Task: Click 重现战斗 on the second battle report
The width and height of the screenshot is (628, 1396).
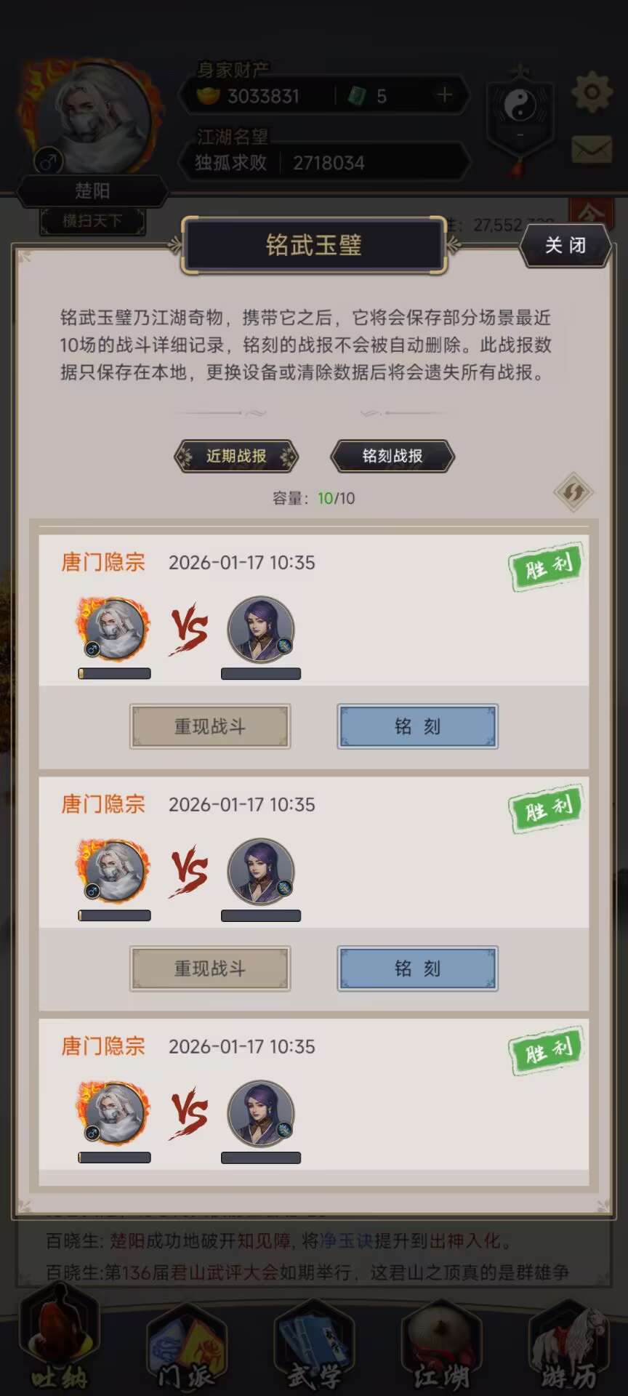Action: coord(210,968)
